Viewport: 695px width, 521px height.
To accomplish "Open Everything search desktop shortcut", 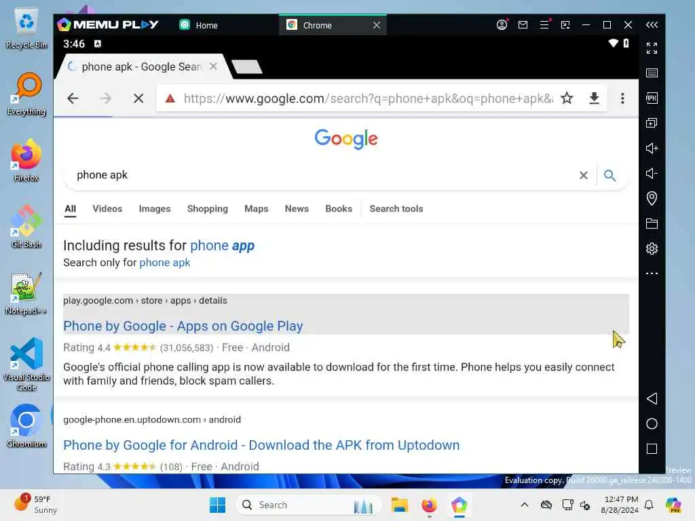I will click(x=26, y=94).
